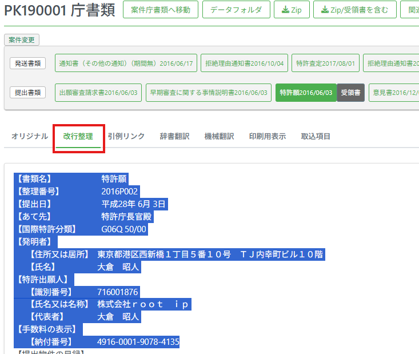This screenshot has width=419, height=354.
Task: Open 出願審査請求書2016/06/03 document
Action: pos(97,92)
